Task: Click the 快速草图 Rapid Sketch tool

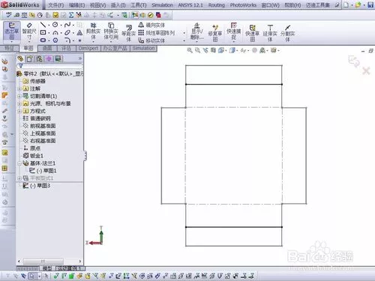Action: (x=252, y=33)
